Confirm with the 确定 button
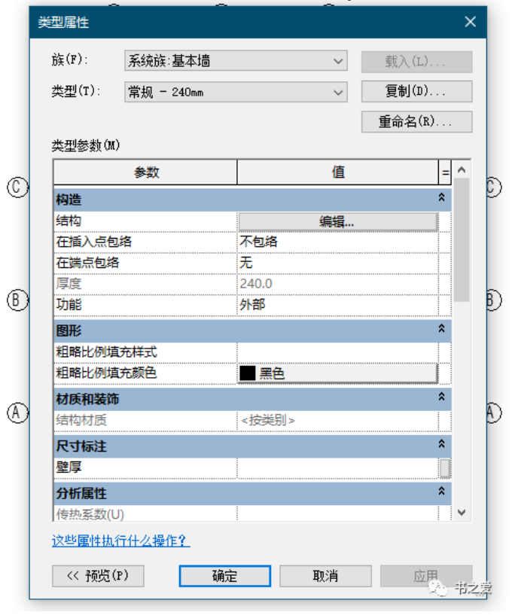 [225, 576]
